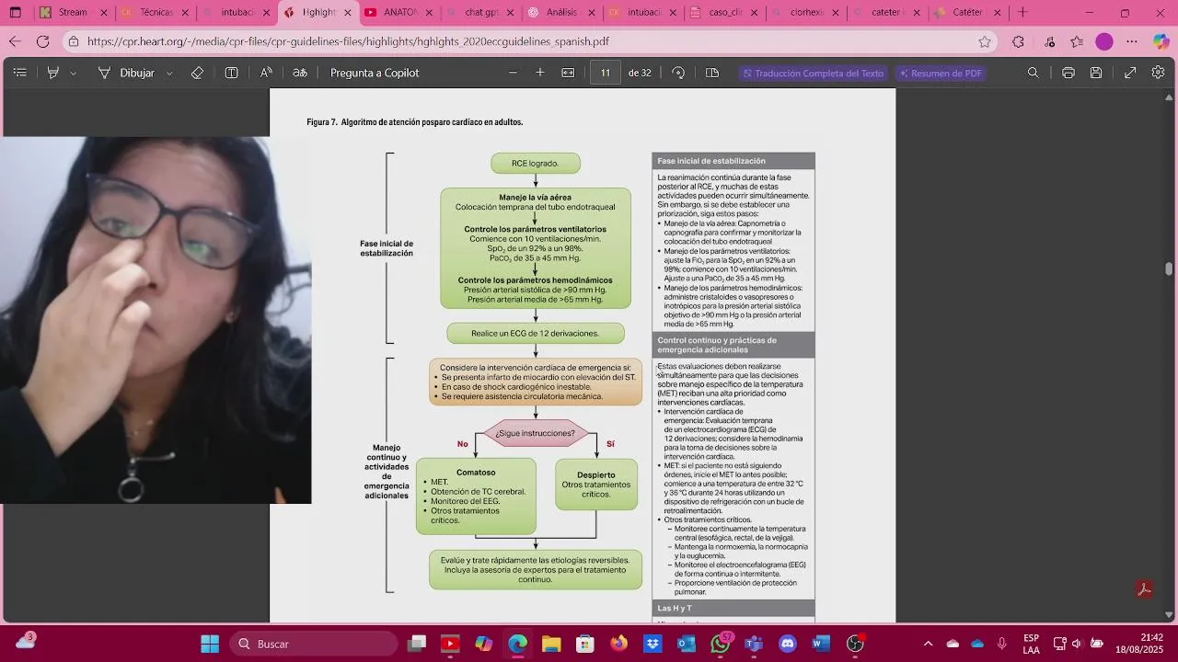Image resolution: width=1178 pixels, height=662 pixels.
Task: Open PDF viewer settings gear
Action: [x=1159, y=73]
